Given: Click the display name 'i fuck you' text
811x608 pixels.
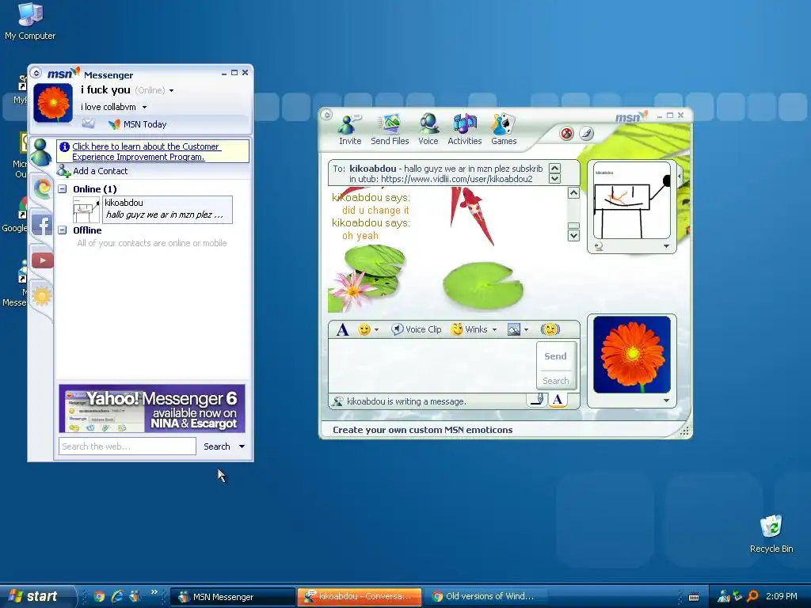Looking at the screenshot, I should coord(105,90).
